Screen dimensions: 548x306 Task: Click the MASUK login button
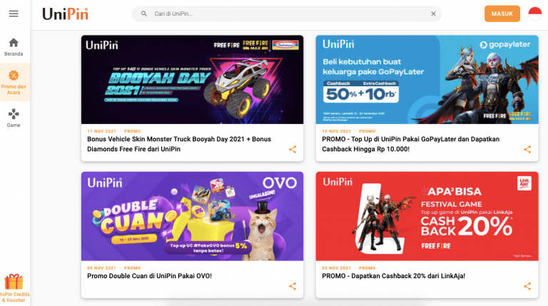pos(502,14)
